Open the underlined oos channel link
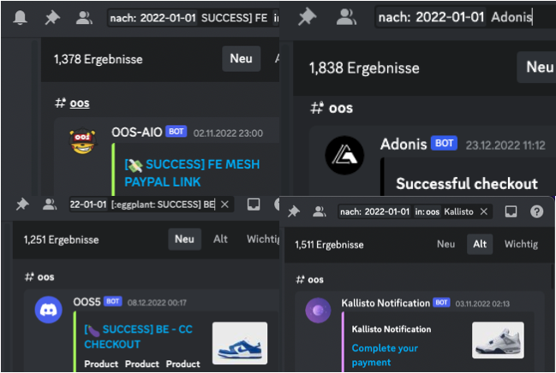556x373 pixels. coord(80,103)
